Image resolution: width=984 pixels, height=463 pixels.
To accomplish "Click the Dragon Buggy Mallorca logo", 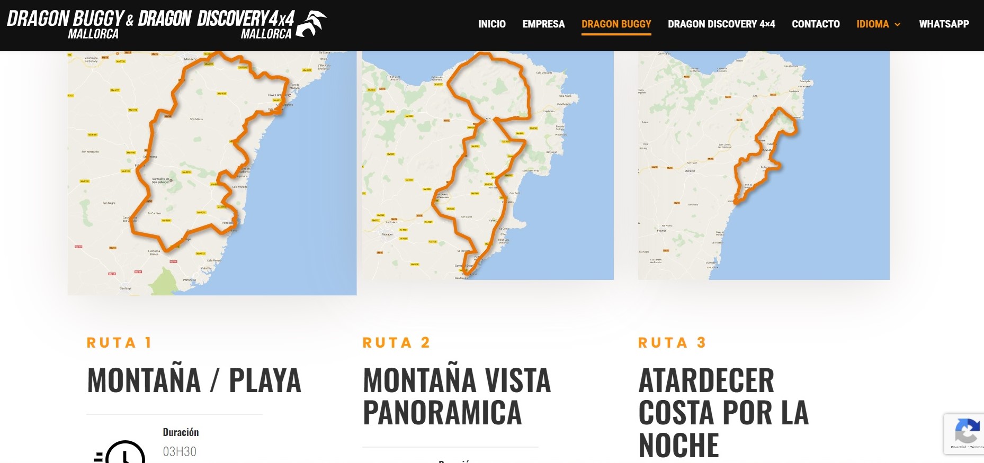I will tap(167, 24).
